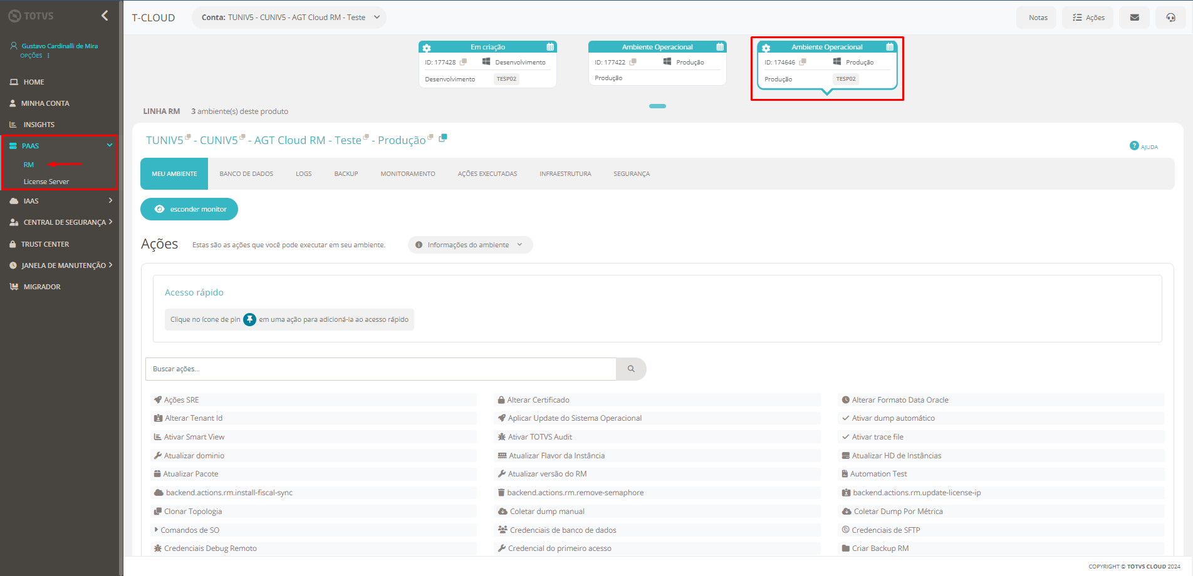Open gear settings on environment 174646 card
The height and width of the screenshot is (576, 1193).
766,48
